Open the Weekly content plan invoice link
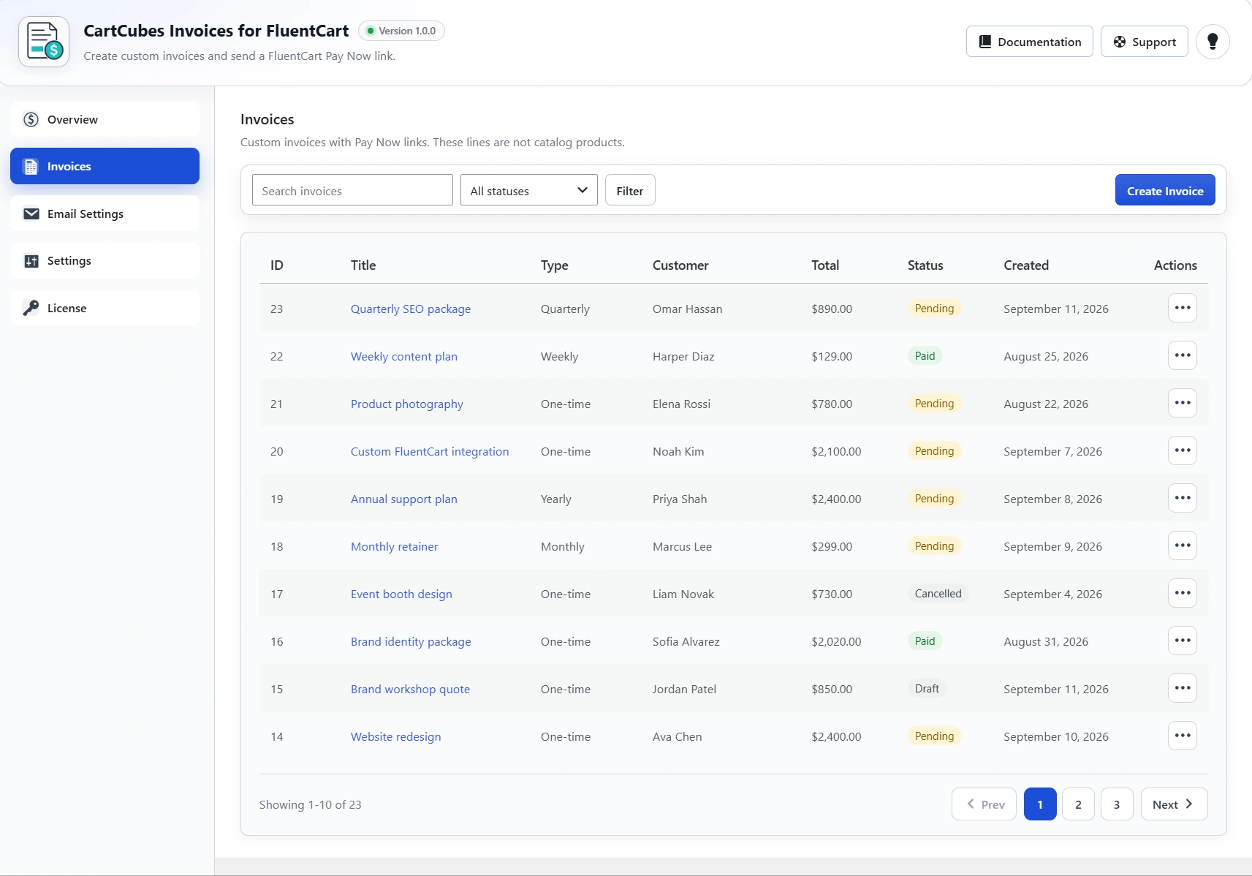 coord(404,356)
